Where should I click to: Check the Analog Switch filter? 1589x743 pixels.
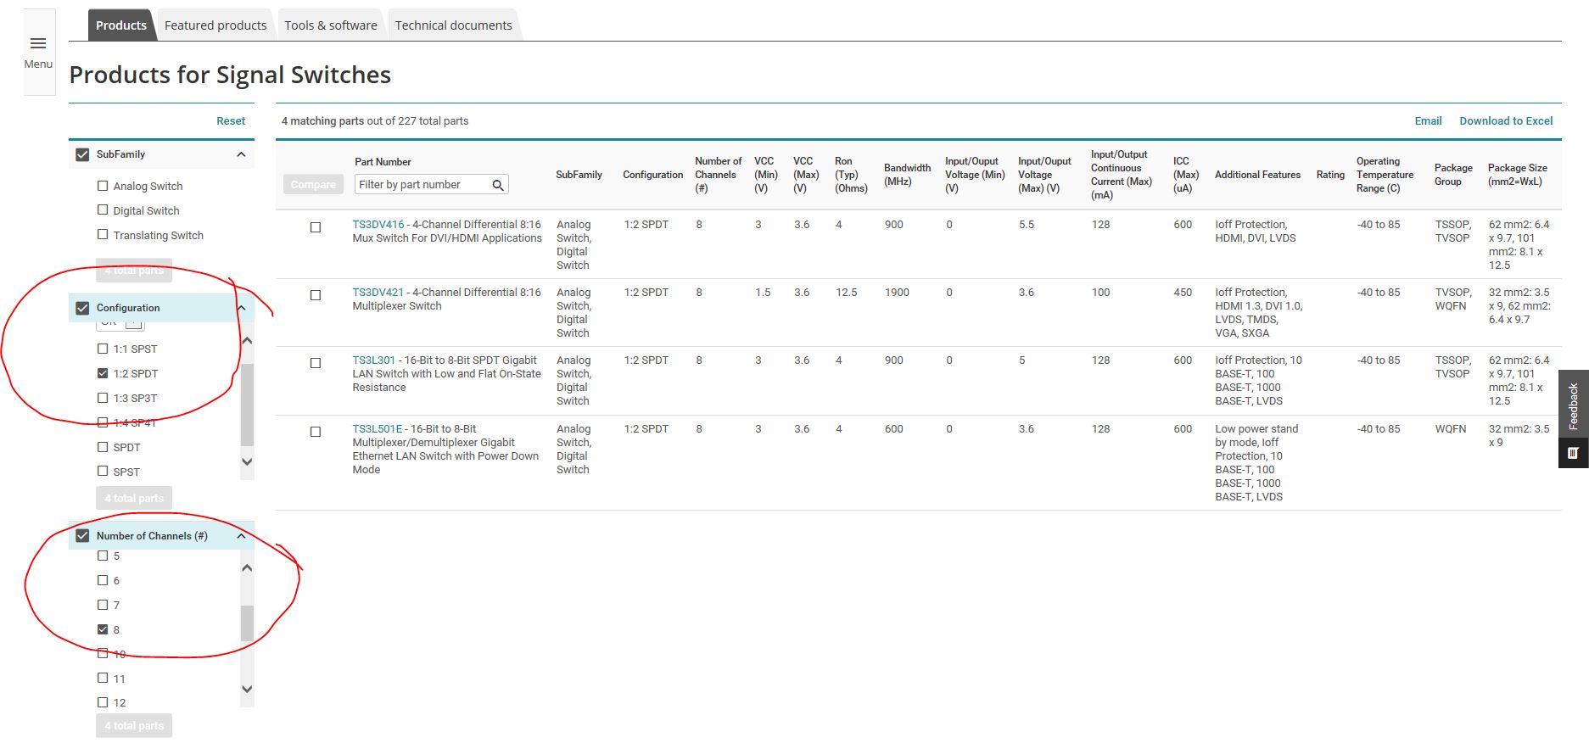tap(103, 186)
